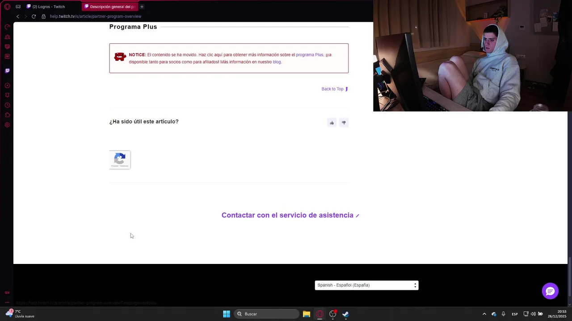Open OBS Studio from taskbar
Viewport: 572px width, 321px height.
(332, 314)
